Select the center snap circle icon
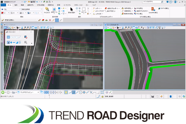Screen dimensions: 186x124 pyautogui.click(x=81, y=92)
